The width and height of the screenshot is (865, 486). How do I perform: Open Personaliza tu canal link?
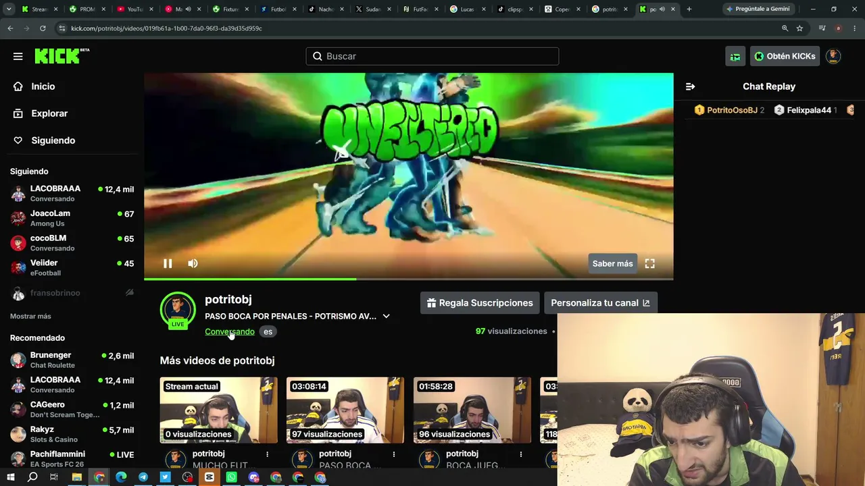[600, 303]
